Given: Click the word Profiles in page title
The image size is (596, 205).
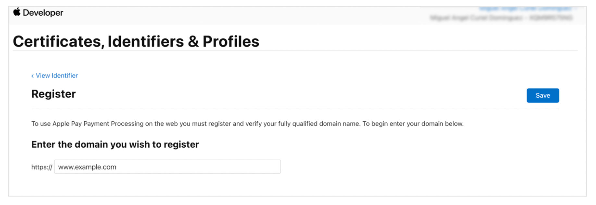Looking at the screenshot, I should (231, 42).
